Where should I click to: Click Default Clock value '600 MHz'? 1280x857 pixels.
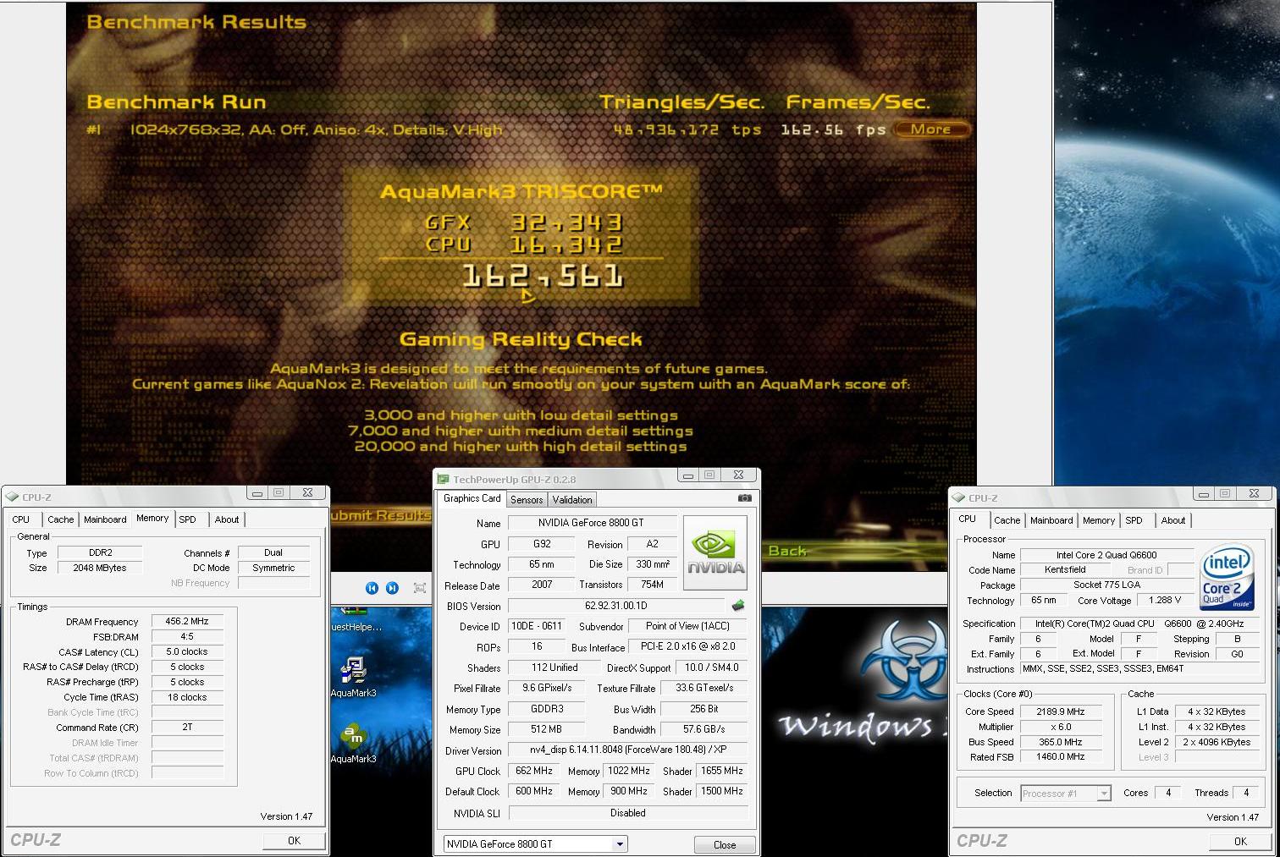point(534,791)
